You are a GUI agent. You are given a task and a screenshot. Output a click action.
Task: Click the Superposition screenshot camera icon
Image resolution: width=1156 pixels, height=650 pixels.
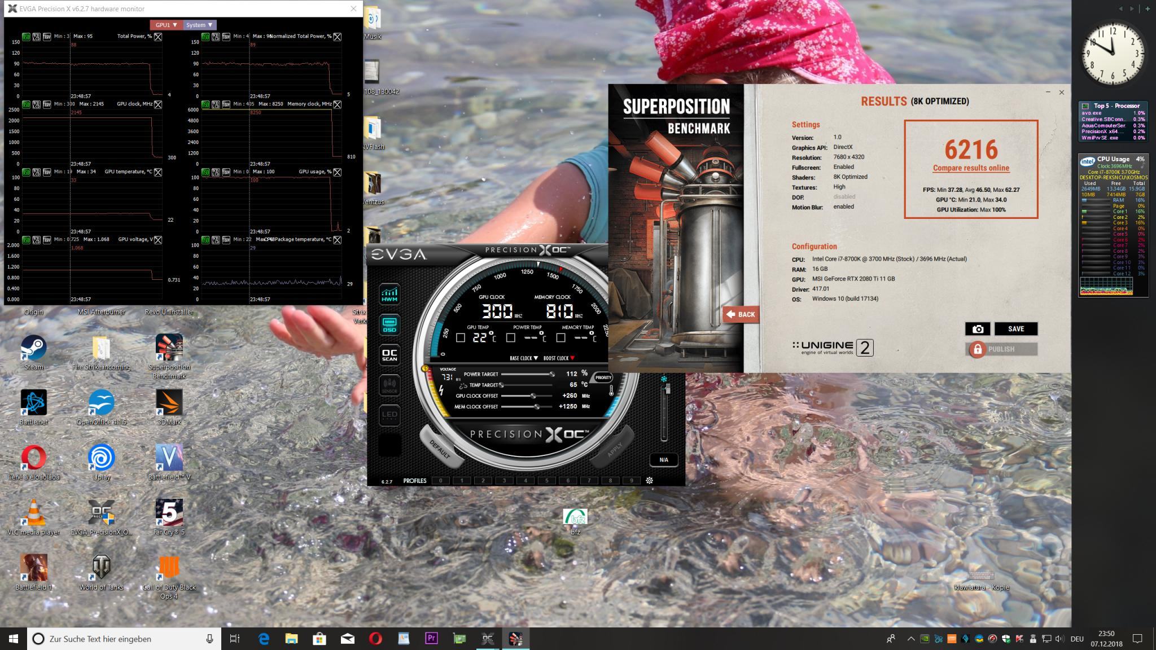point(978,329)
